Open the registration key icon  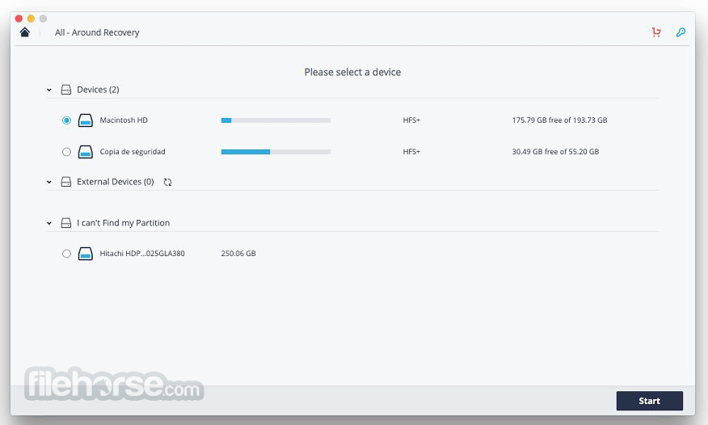pos(681,32)
